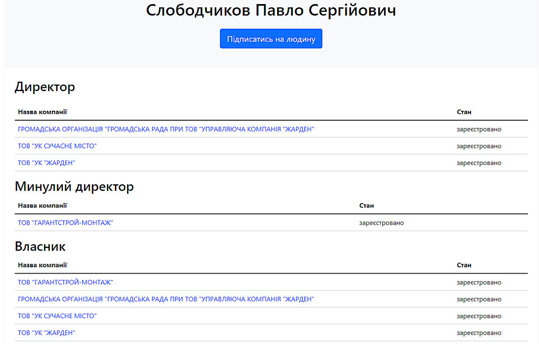Open 'ГАРАНТСТРОЙ-МОНТАЖ' link under Власник

(x=65, y=283)
